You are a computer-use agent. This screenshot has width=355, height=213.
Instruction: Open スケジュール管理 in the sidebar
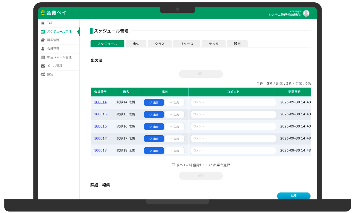coord(59,32)
